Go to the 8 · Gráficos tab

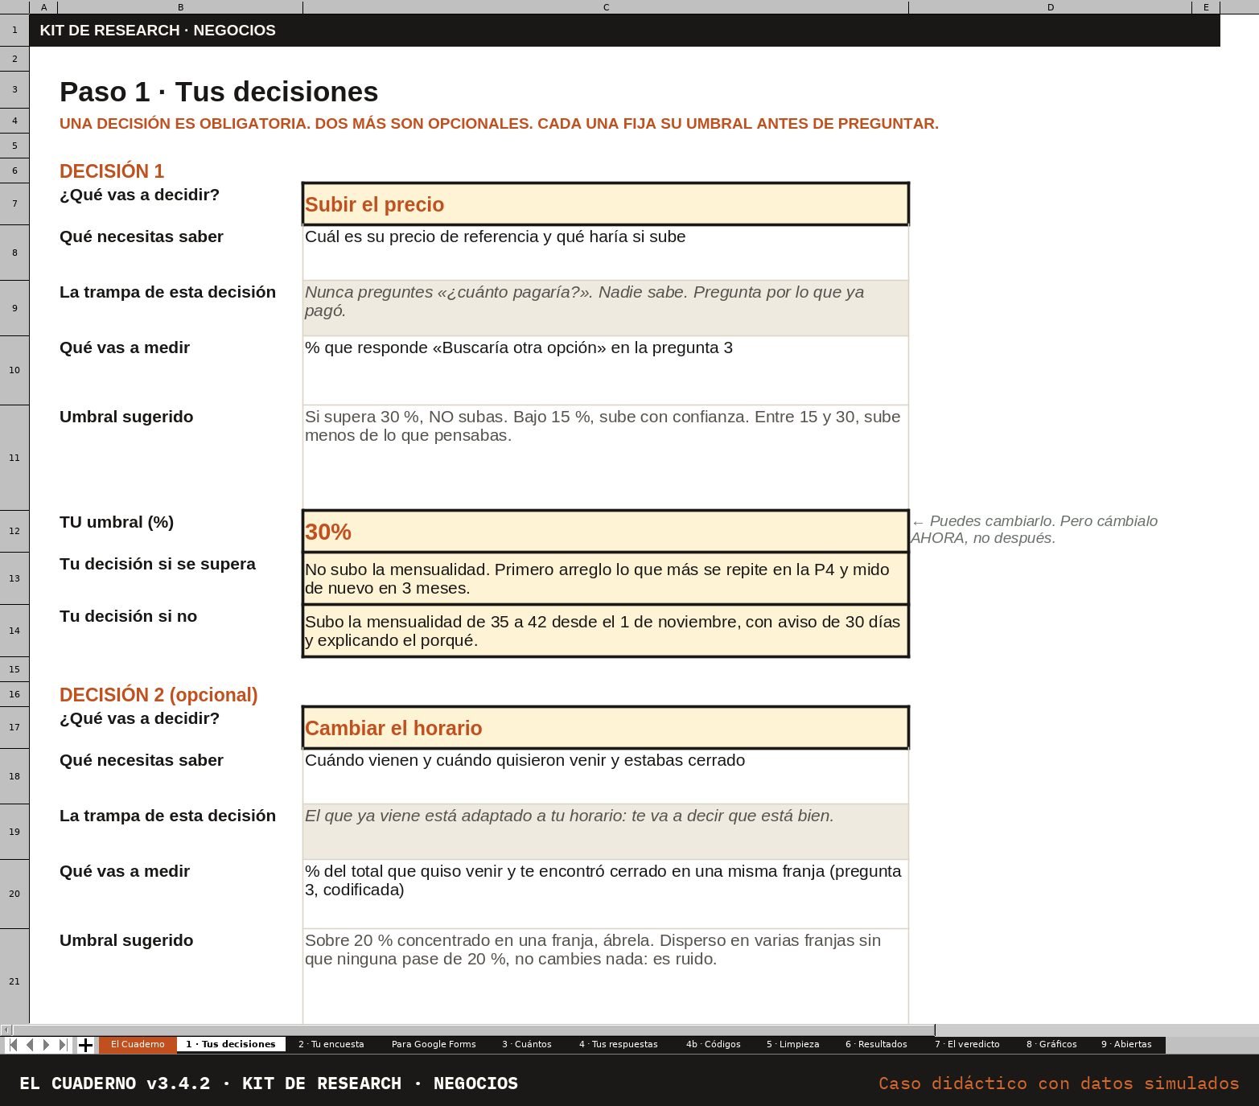tap(1051, 1045)
